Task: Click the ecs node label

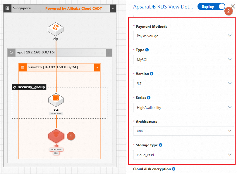Action: pos(56,109)
